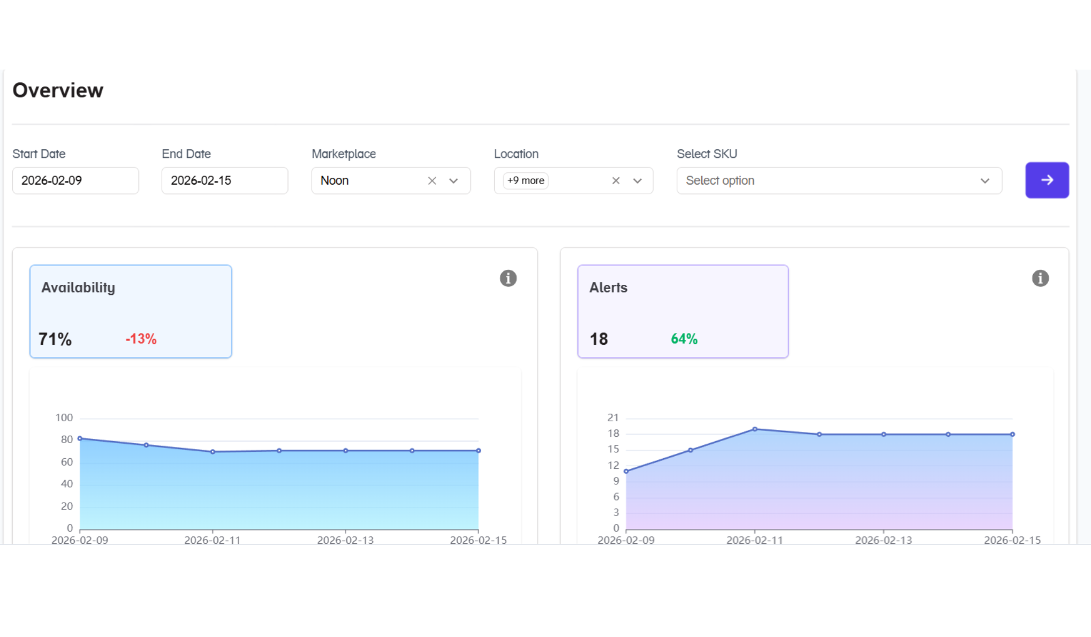Screen dimensions: 1091x637
Task: Clear the Location filter selections
Action: tap(616, 181)
